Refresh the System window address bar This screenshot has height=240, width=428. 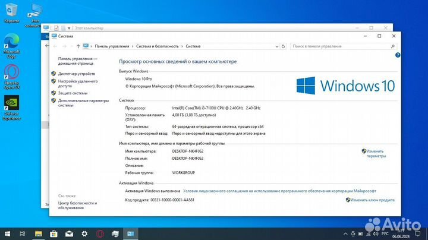pyautogui.click(x=283, y=46)
